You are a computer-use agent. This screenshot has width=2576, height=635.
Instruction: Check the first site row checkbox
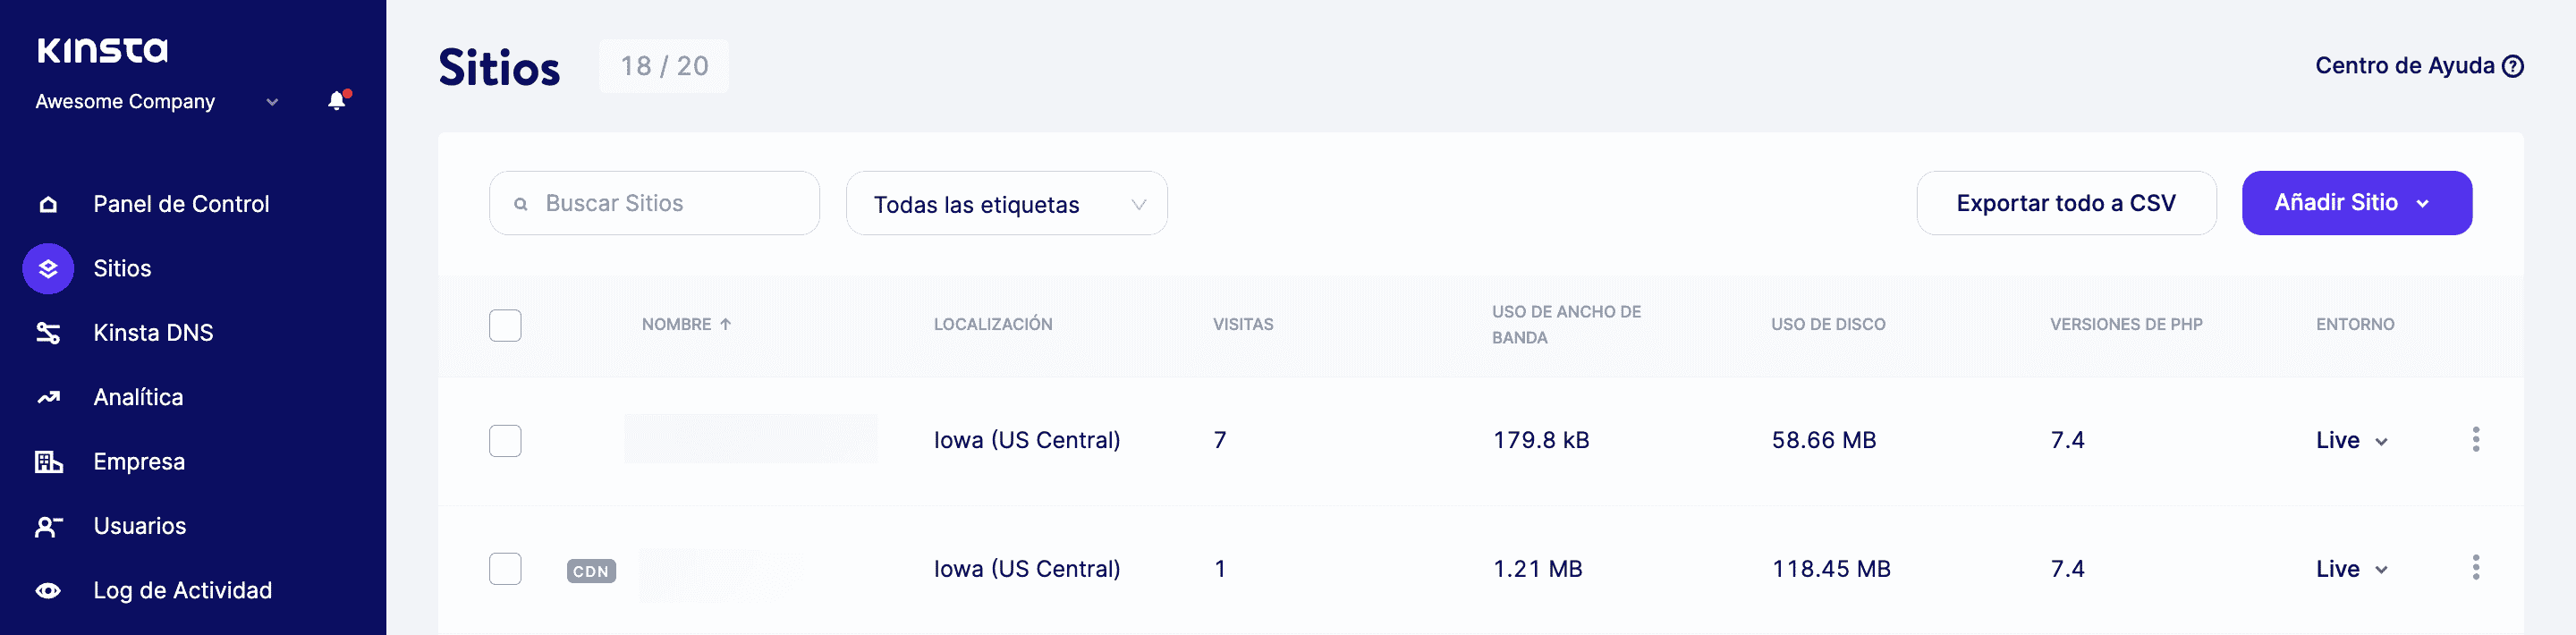pyautogui.click(x=505, y=441)
